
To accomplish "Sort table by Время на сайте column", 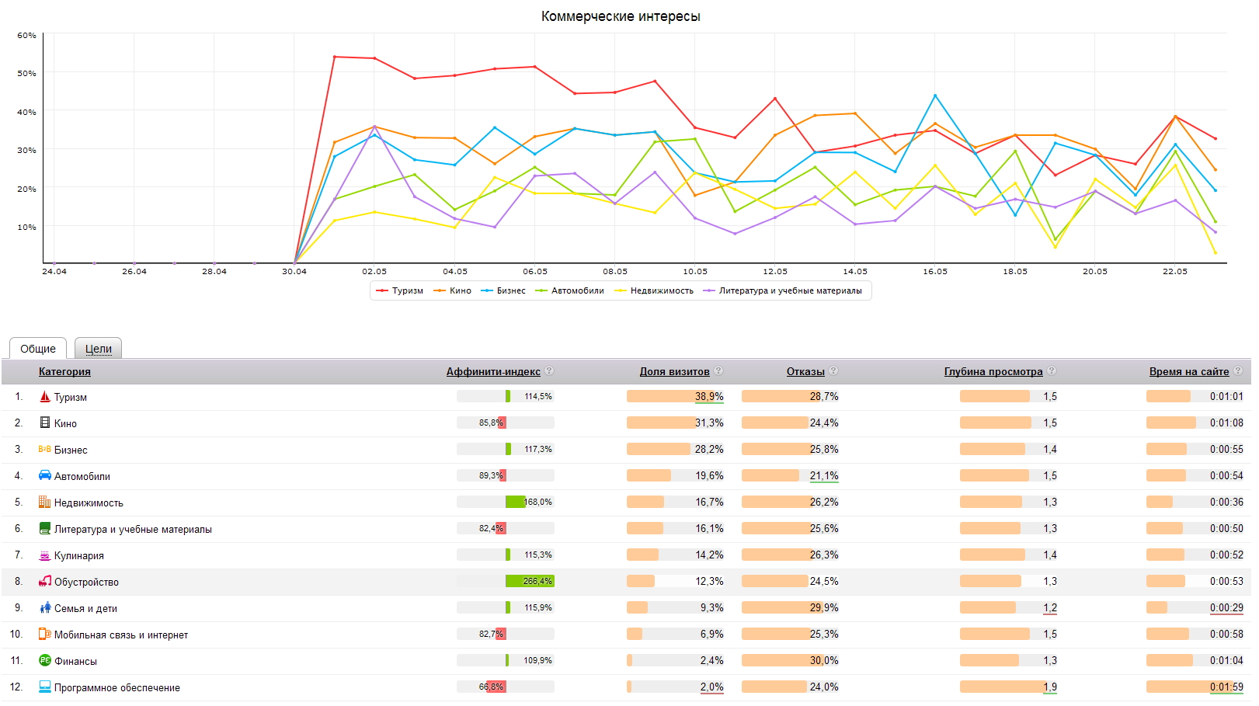I will tap(1189, 371).
